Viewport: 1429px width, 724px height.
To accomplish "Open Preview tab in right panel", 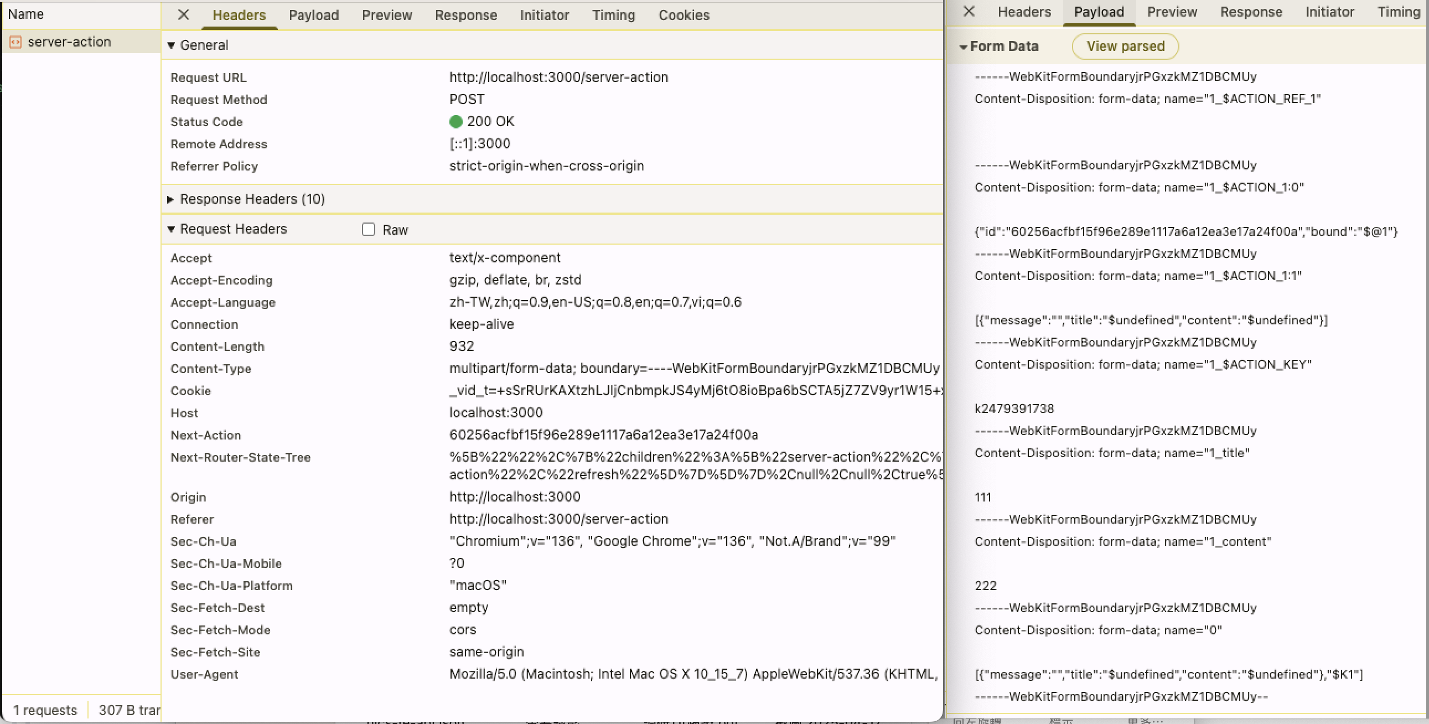I will (x=1172, y=12).
